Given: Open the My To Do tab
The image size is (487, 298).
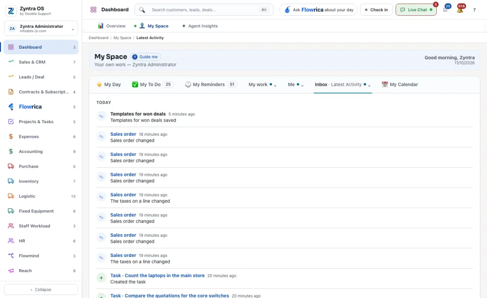Looking at the screenshot, I should 153,85.
